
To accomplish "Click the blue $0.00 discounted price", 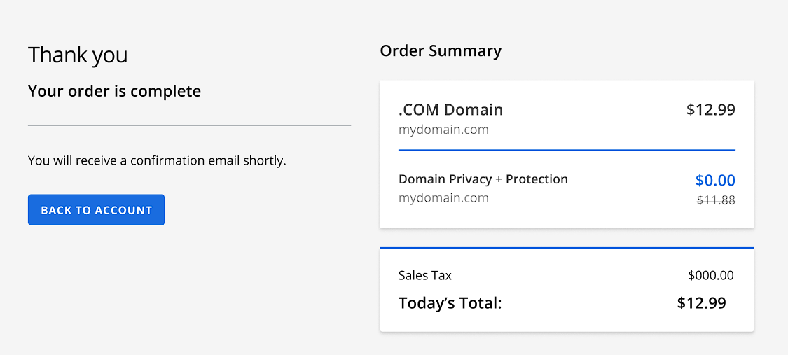I will click(x=715, y=181).
